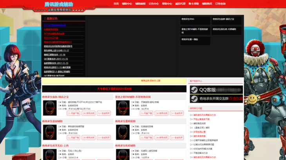Open the 腾讯游戏辅助 site logo

59,4
